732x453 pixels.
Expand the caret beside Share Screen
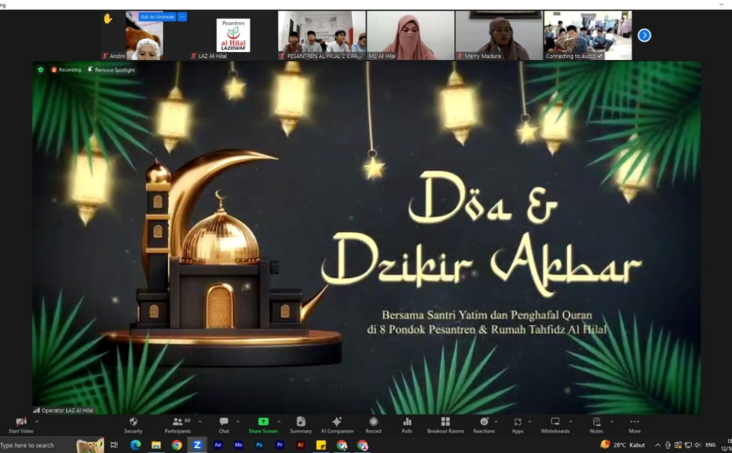279,421
